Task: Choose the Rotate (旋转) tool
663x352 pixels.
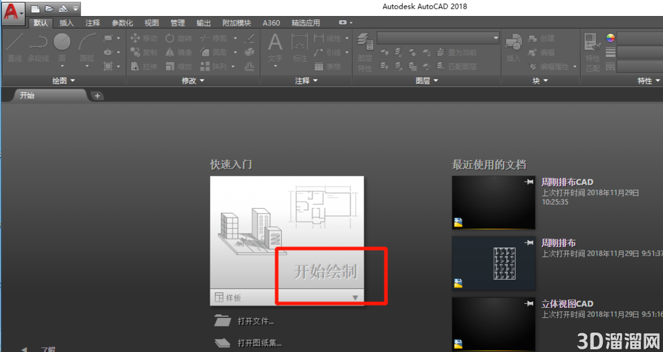Action: (179, 38)
